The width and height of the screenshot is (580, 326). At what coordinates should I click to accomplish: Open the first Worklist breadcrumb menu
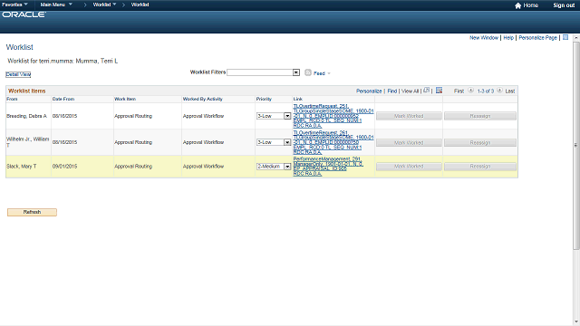click(104, 5)
